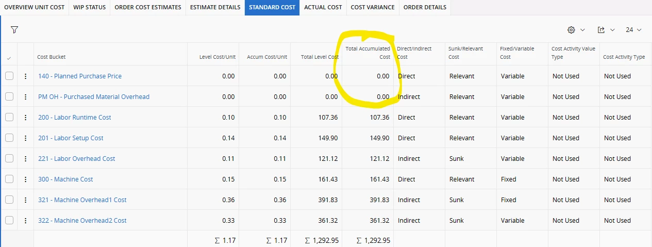Check the PM OH row checkbox
652x247 pixels.
click(x=9, y=96)
